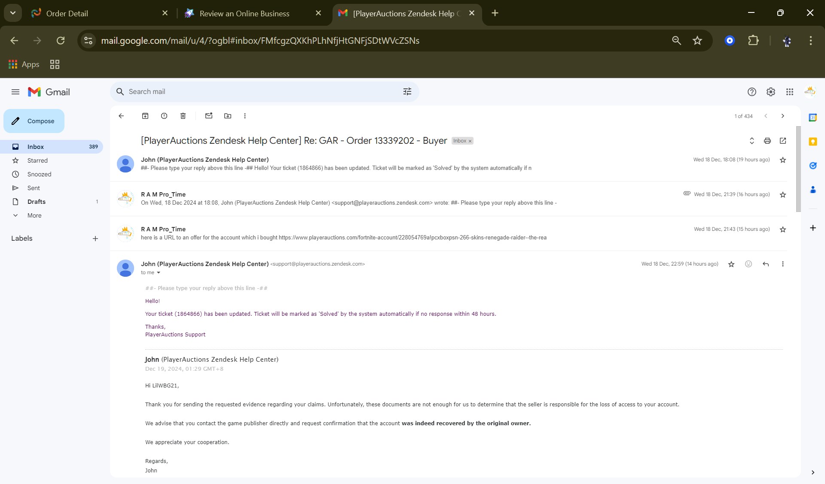Print all messages in thread
The height and width of the screenshot is (484, 825).
[x=767, y=141]
